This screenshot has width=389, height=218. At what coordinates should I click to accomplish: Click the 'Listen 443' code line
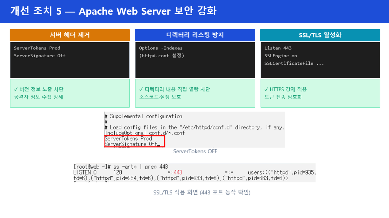278,48
